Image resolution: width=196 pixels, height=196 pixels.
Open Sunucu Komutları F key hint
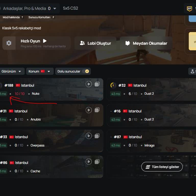point(53,17)
